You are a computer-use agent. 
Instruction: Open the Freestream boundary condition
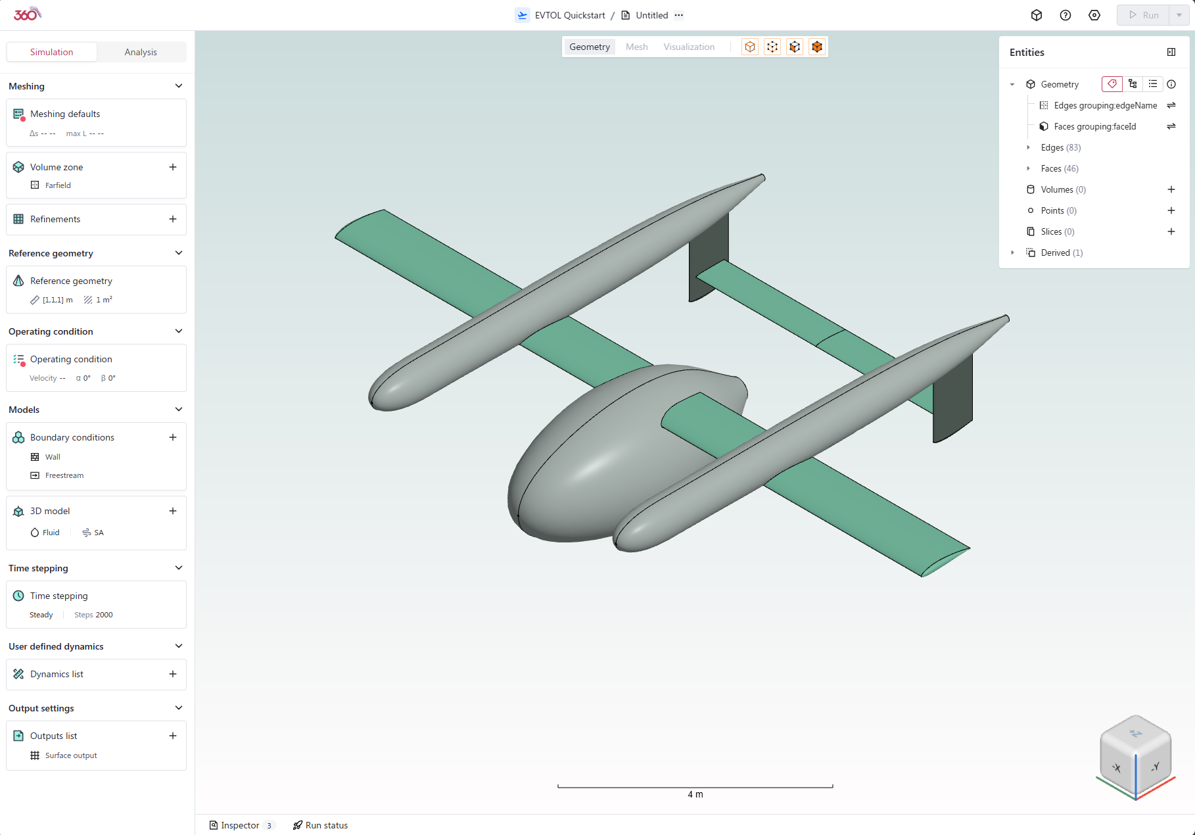64,475
